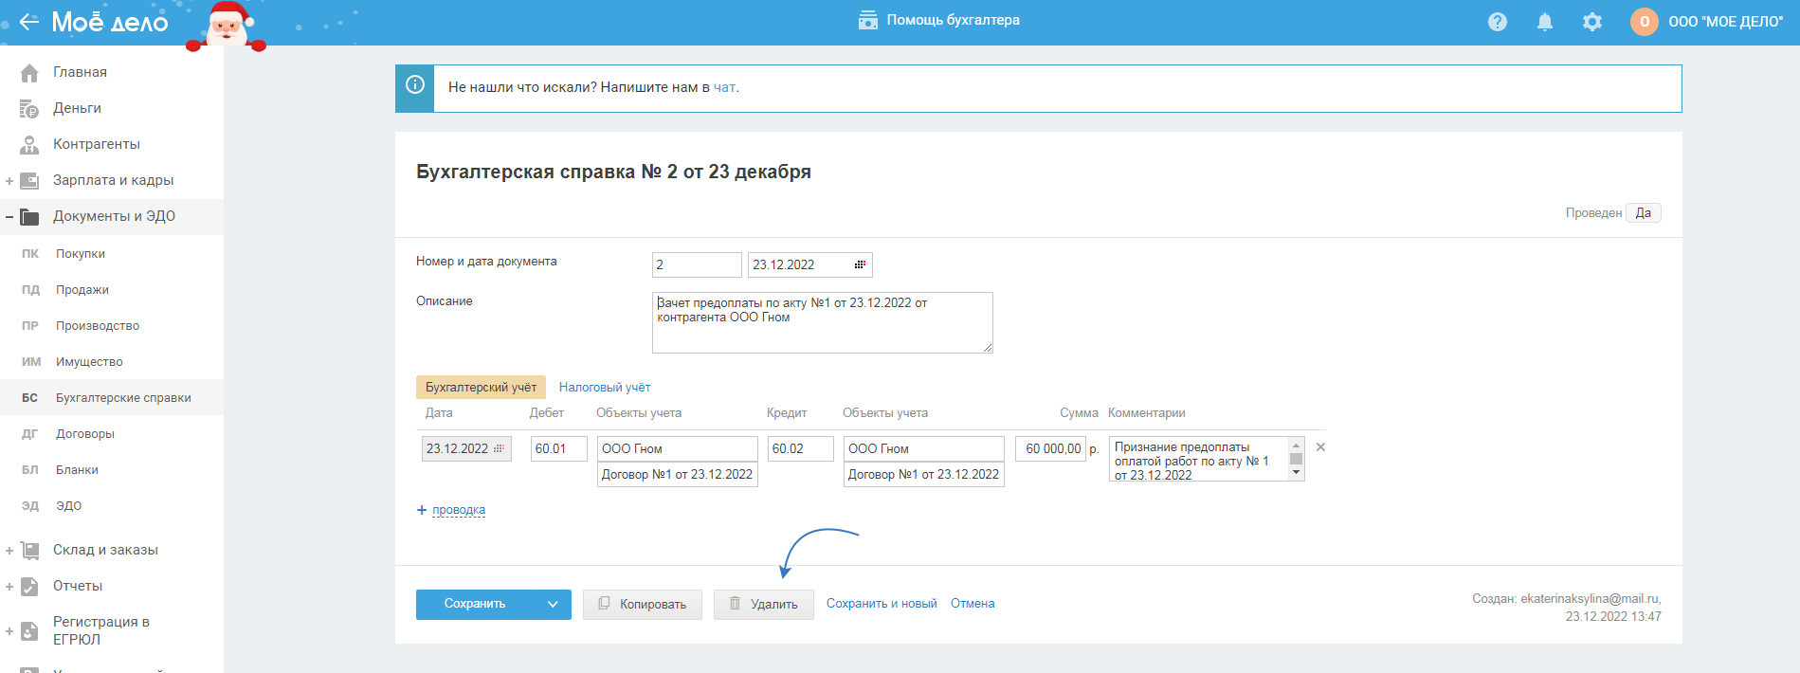Expand Склад и заказы with plus sign
1800x673 pixels.
tap(9, 550)
